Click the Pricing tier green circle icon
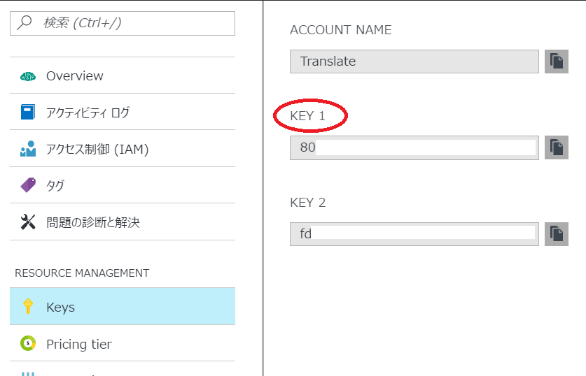 pos(28,343)
